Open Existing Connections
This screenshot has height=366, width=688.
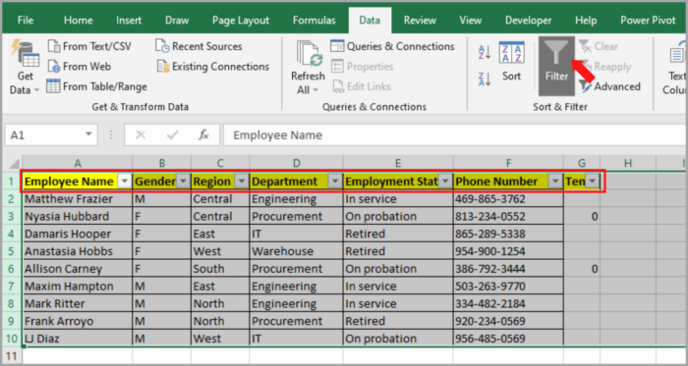click(x=213, y=67)
